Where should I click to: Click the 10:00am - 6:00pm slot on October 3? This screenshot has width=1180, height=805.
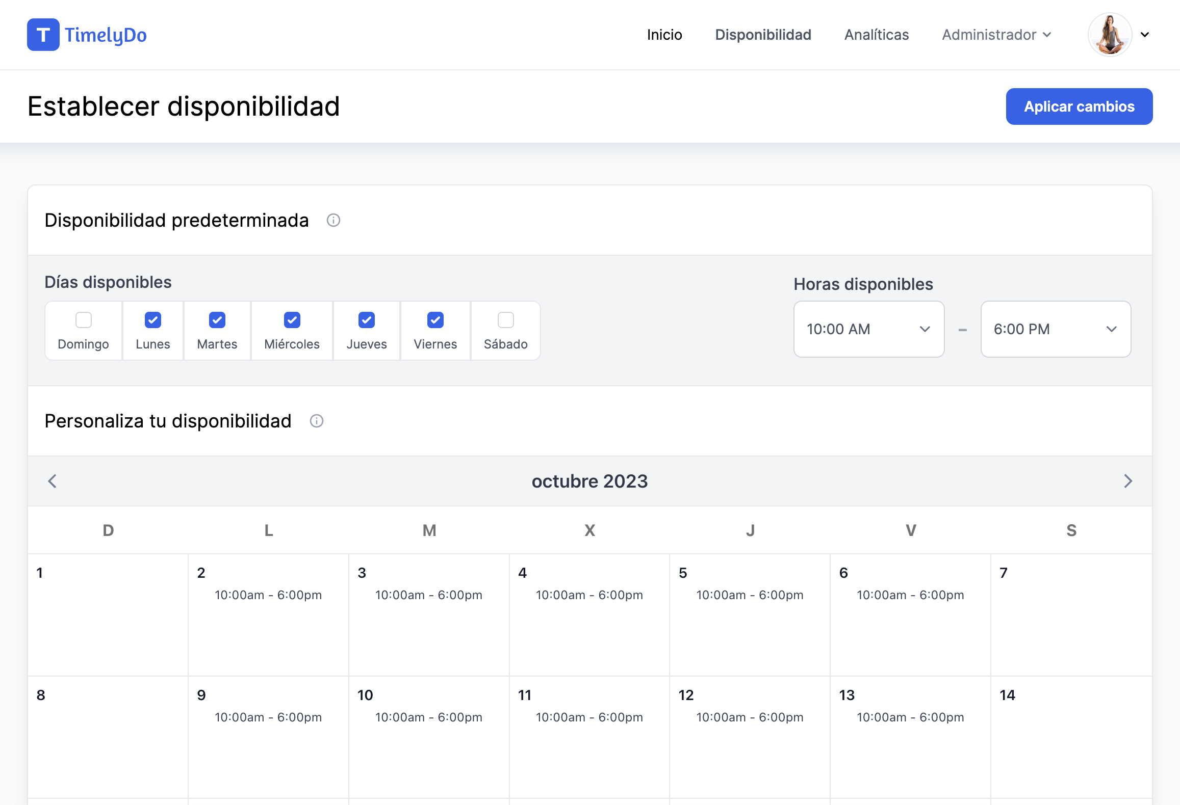click(x=429, y=595)
